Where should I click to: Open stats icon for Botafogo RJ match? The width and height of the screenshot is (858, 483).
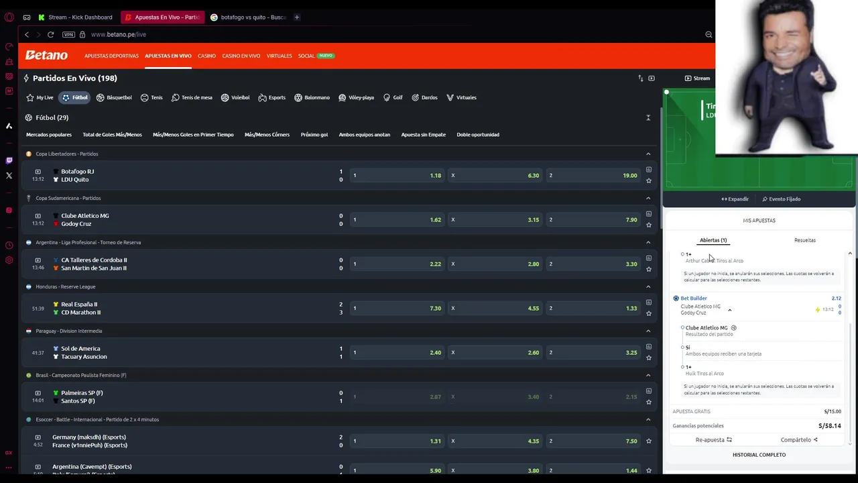648,170
